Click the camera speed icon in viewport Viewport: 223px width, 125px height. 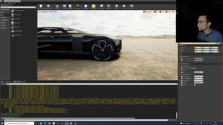click(x=174, y=11)
